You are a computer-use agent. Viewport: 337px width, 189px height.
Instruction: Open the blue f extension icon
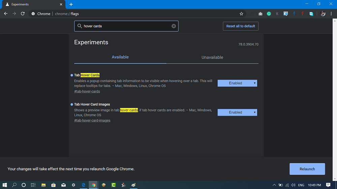[294, 14]
